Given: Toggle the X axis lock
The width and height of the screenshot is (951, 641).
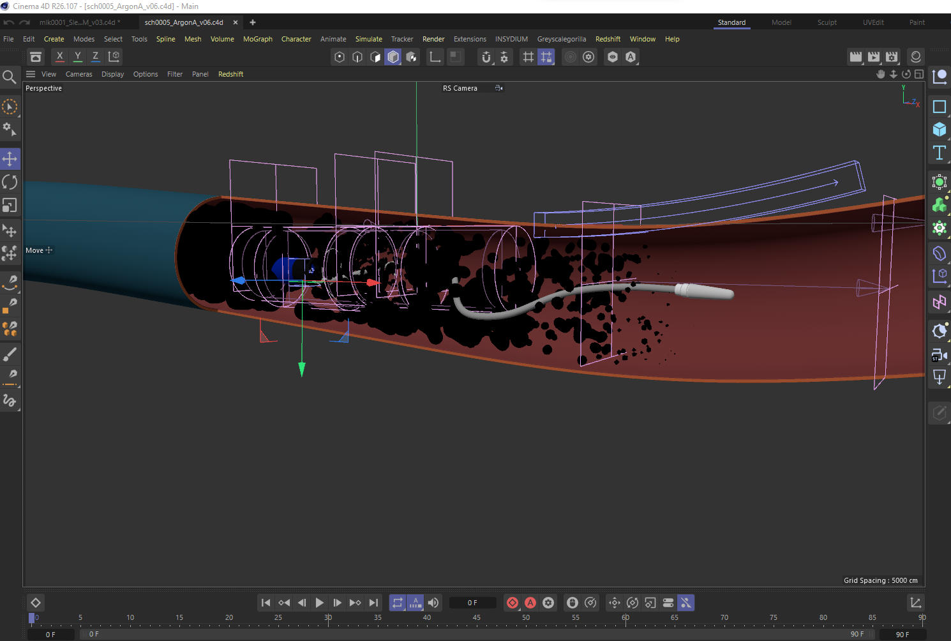Looking at the screenshot, I should point(60,56).
